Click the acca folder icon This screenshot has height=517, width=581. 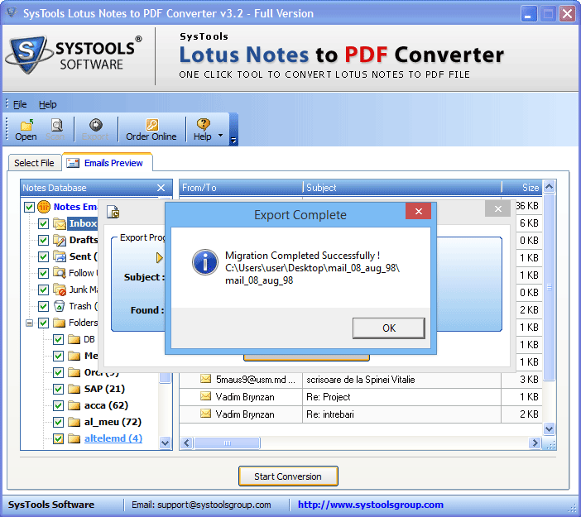tap(74, 405)
